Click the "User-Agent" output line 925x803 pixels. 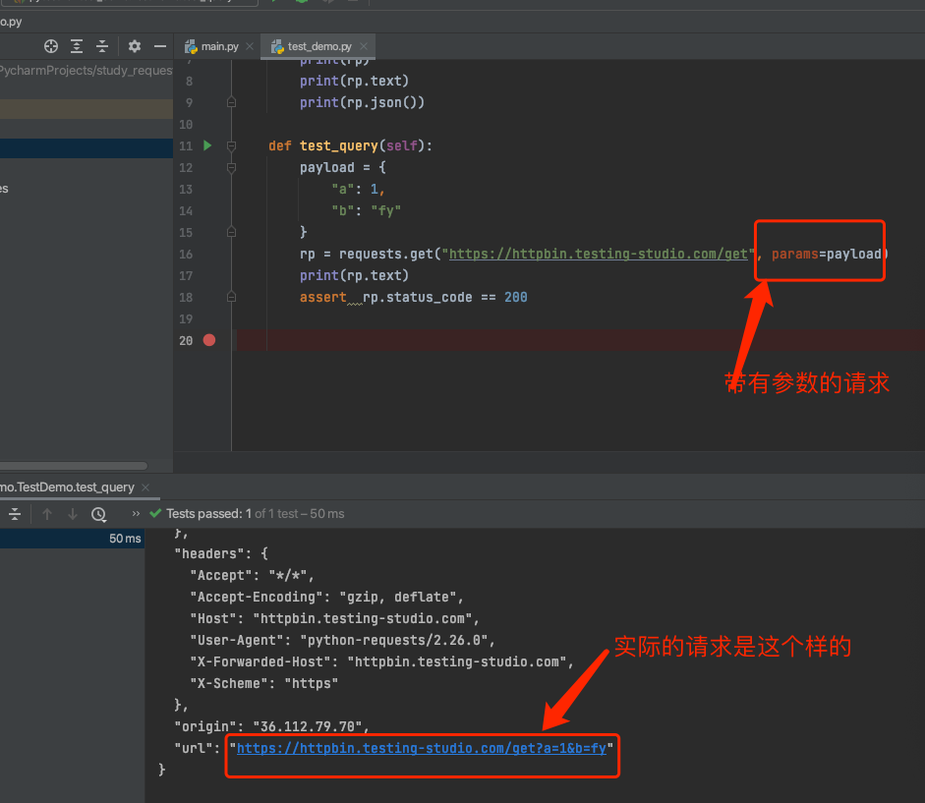point(342,640)
